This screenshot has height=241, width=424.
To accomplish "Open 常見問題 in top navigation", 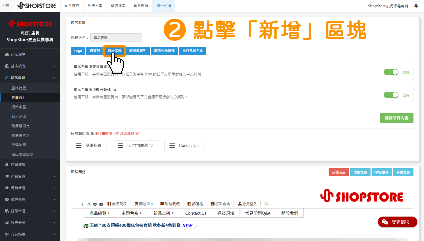I will pos(141,6).
